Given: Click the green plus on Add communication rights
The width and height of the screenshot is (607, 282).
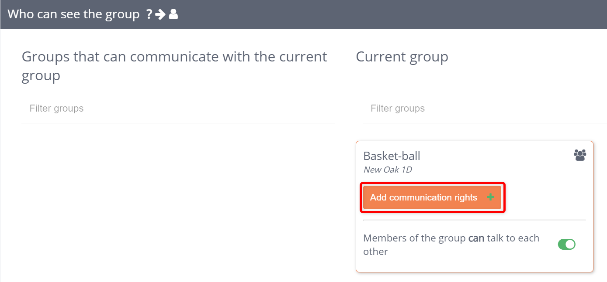Looking at the screenshot, I should [x=490, y=197].
